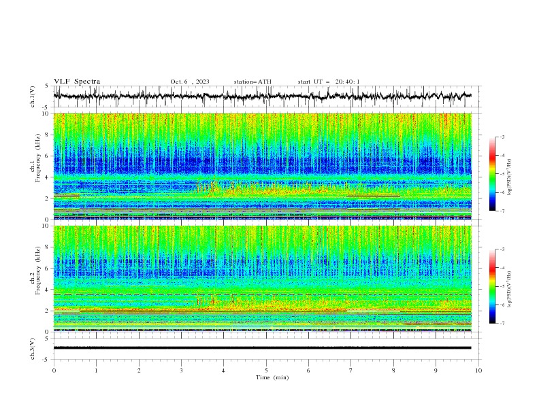Click the "VLF Spectra" title text
Screen dimensions: 539x416
(x=77, y=82)
